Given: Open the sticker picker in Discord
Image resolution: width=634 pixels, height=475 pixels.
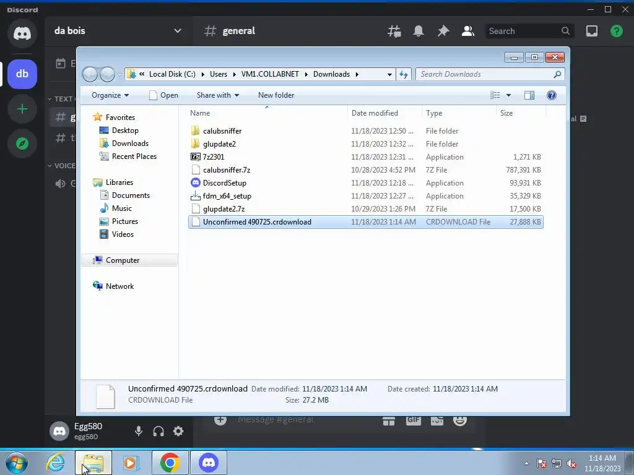Looking at the screenshot, I should 436,421.
